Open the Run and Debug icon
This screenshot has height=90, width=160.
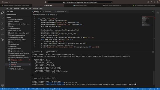click(2, 29)
